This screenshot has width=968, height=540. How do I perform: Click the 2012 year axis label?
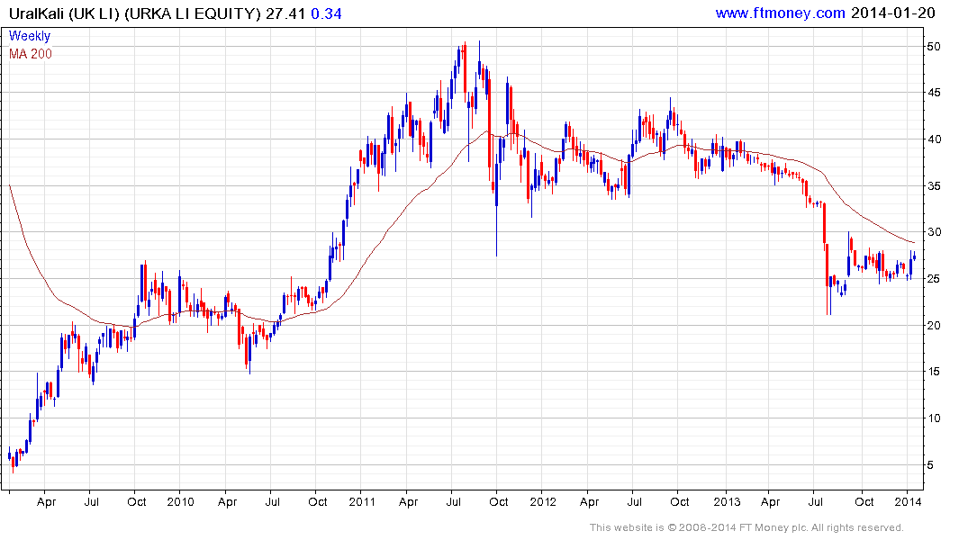point(543,502)
